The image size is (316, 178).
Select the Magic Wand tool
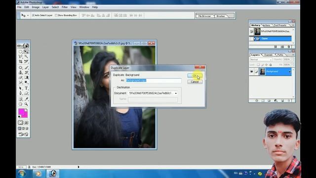(x=26, y=56)
